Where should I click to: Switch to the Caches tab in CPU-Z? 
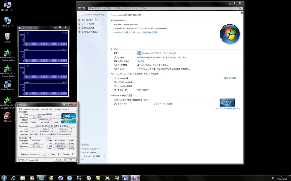[27, 109]
